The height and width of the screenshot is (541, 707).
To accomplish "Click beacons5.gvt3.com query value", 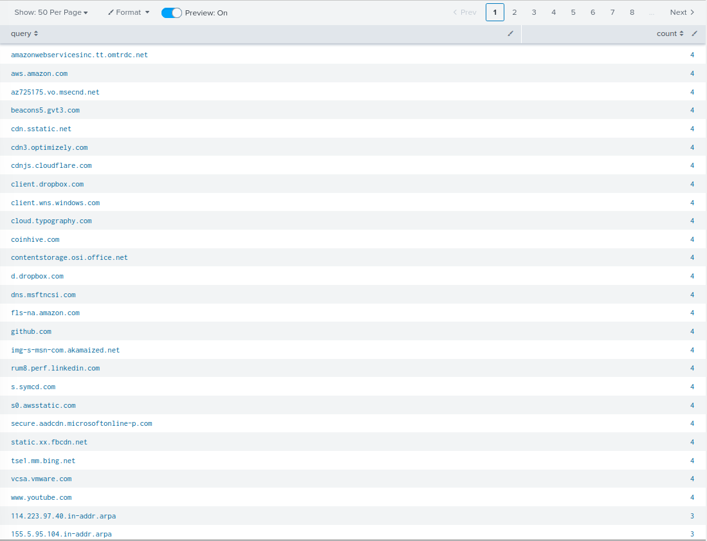I will [45, 110].
